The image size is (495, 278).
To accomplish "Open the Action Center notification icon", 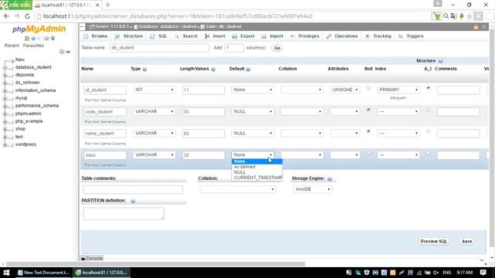I will [x=483, y=273].
